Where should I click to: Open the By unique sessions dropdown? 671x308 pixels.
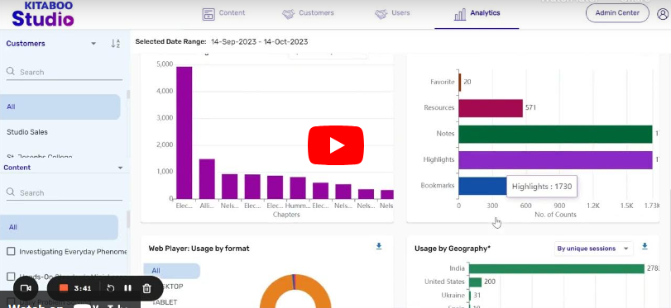point(593,249)
